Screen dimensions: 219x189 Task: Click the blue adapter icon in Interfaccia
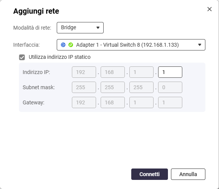[63, 45]
